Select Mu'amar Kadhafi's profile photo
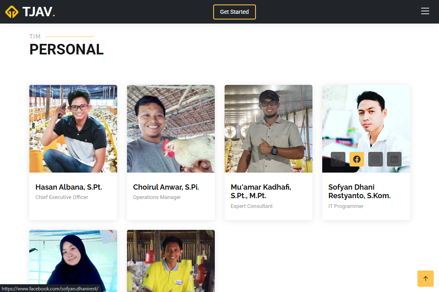The height and width of the screenshot is (292, 439). (x=269, y=128)
